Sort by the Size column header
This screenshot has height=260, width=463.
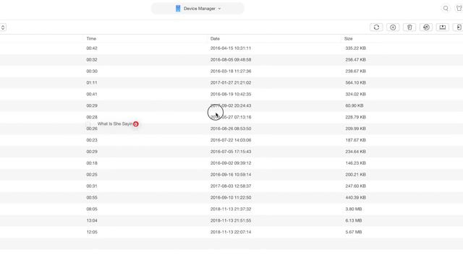[x=348, y=38]
